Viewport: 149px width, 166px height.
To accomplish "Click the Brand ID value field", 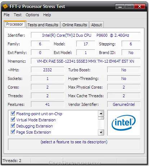I will tap(131, 53).
